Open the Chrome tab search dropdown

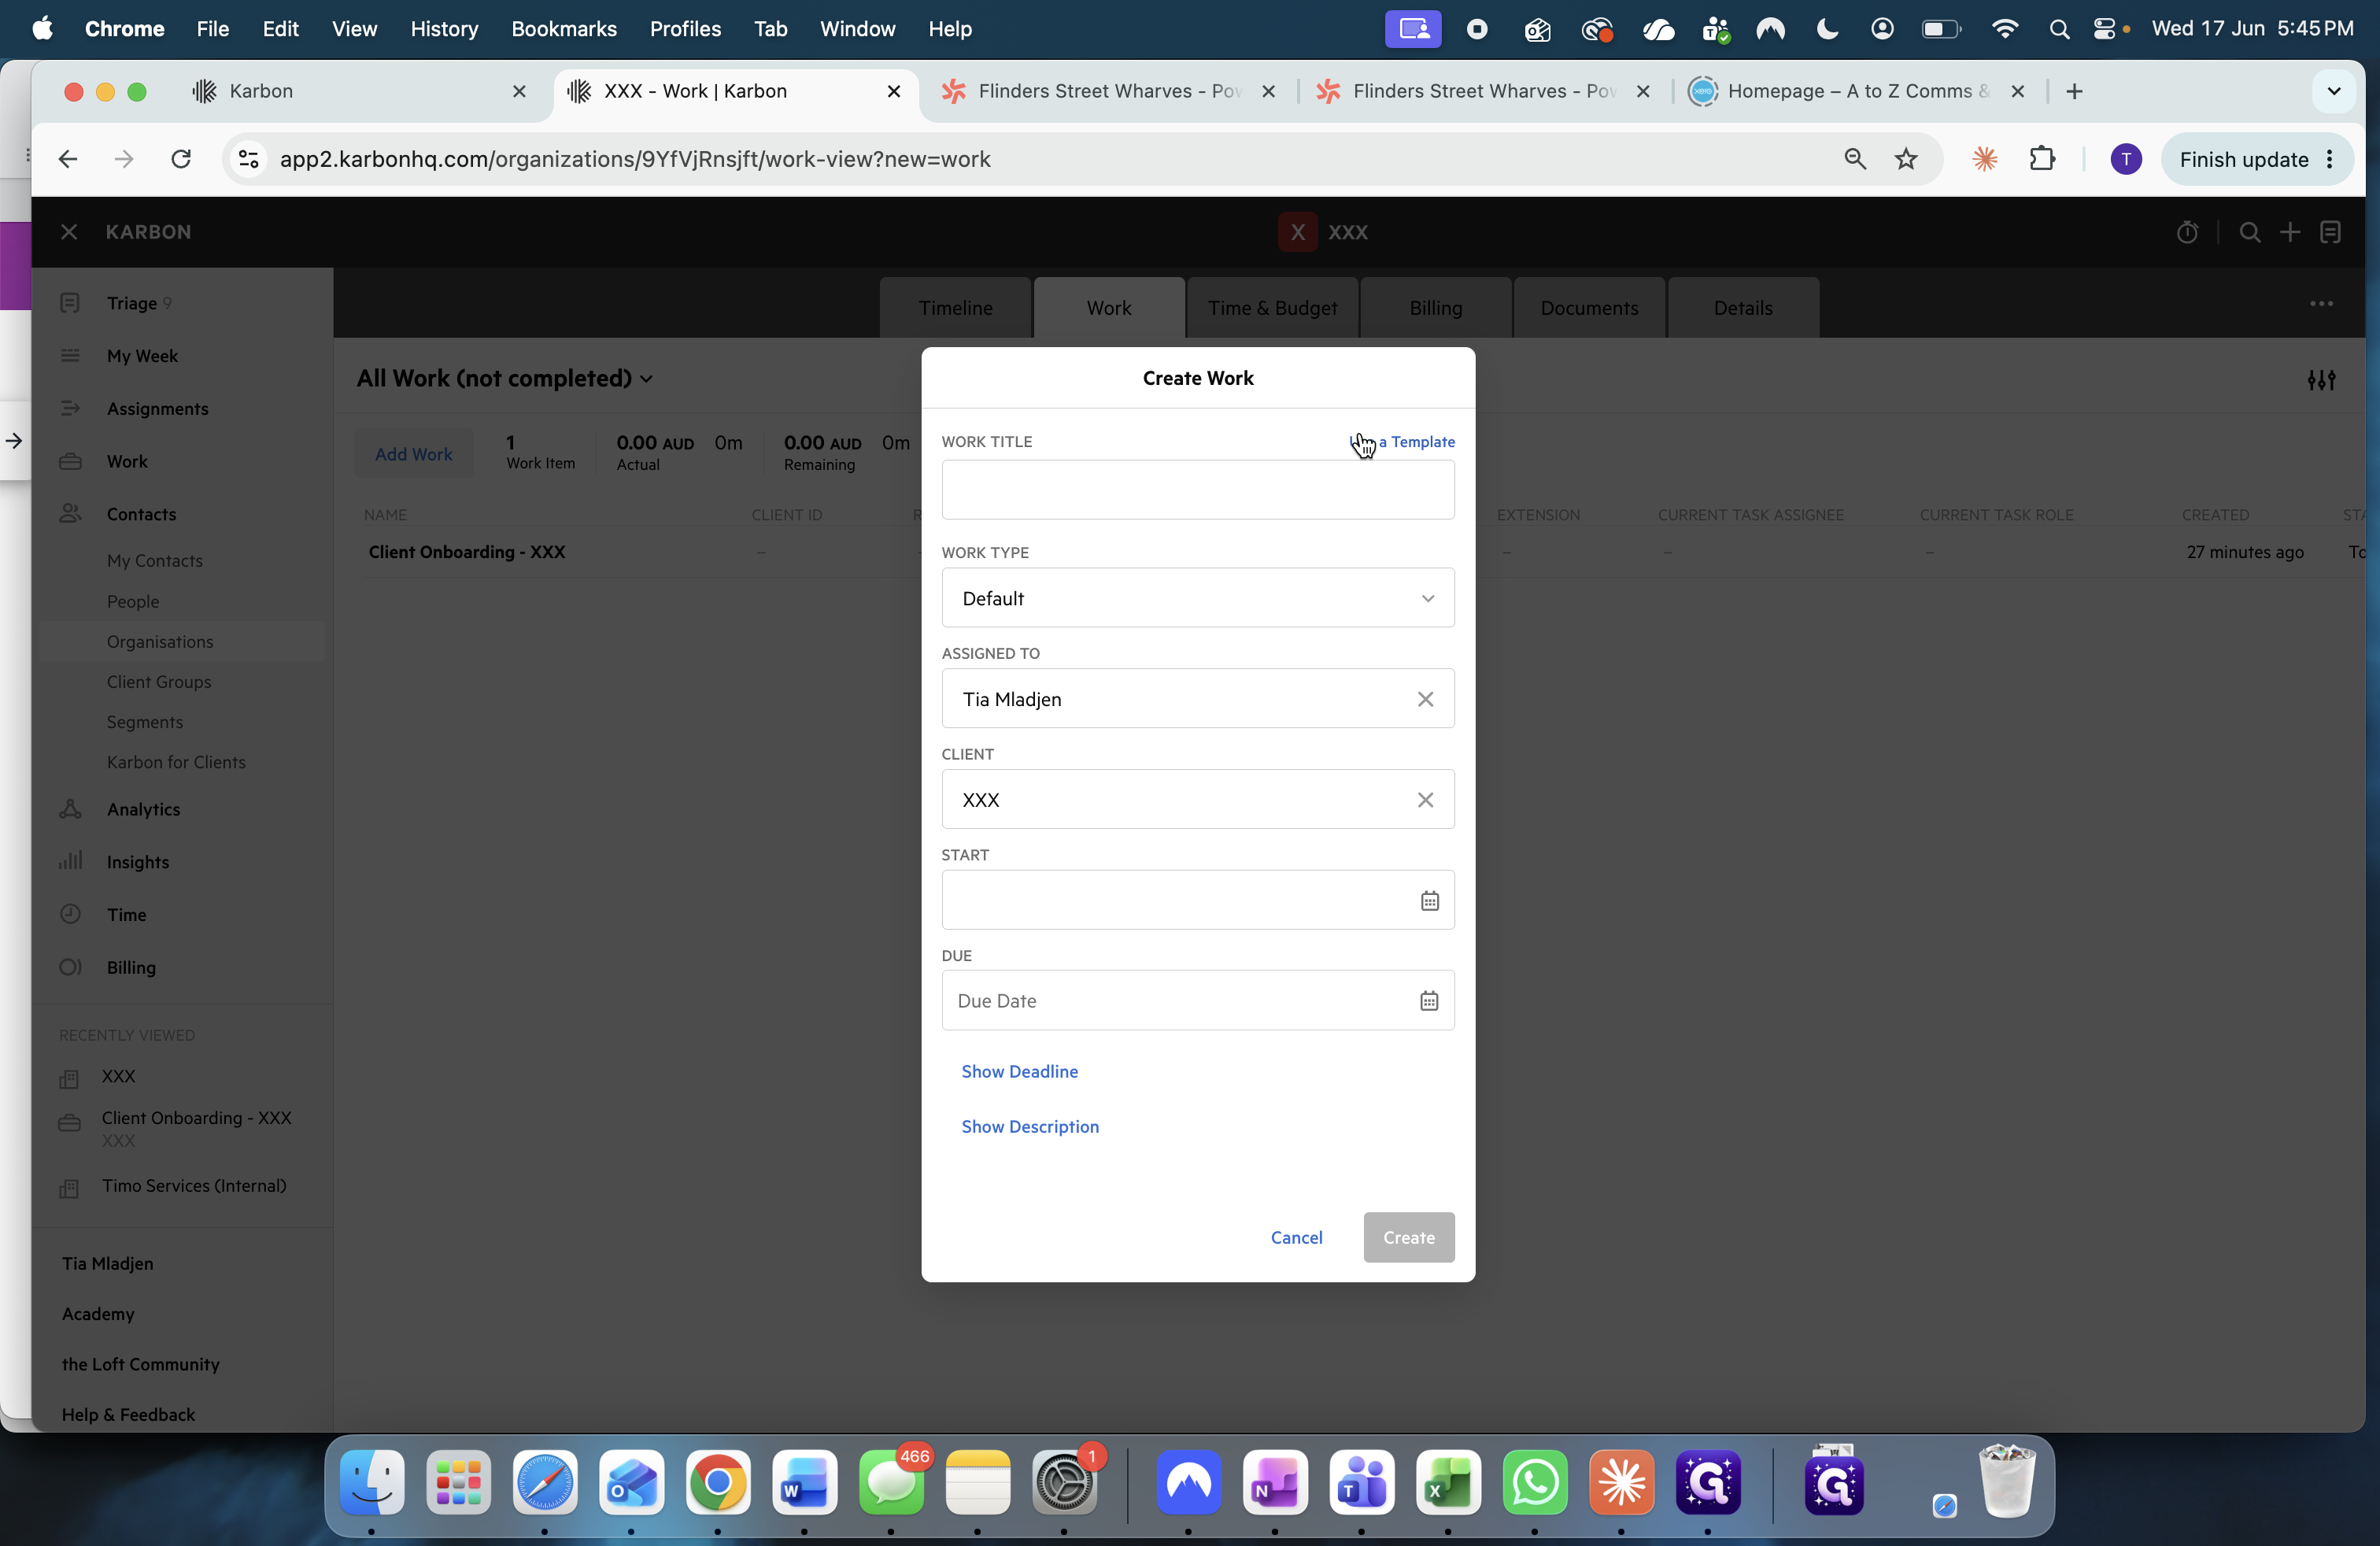coord(2333,91)
